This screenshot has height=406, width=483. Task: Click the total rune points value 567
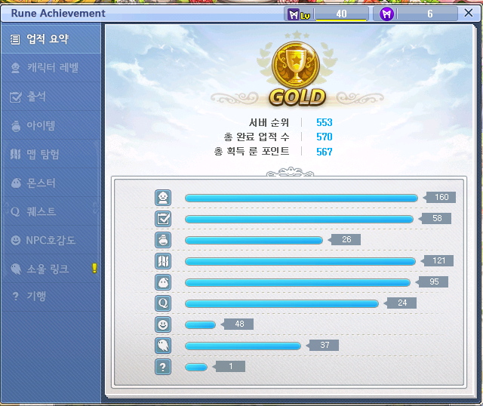(325, 152)
